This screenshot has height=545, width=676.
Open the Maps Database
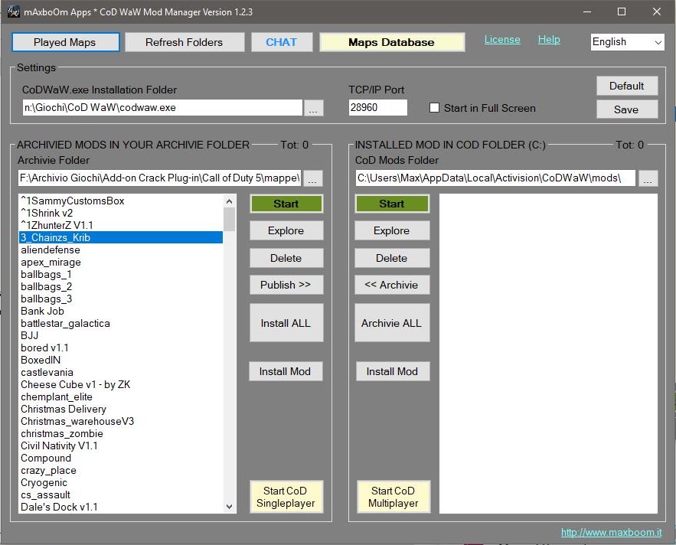pyautogui.click(x=392, y=42)
